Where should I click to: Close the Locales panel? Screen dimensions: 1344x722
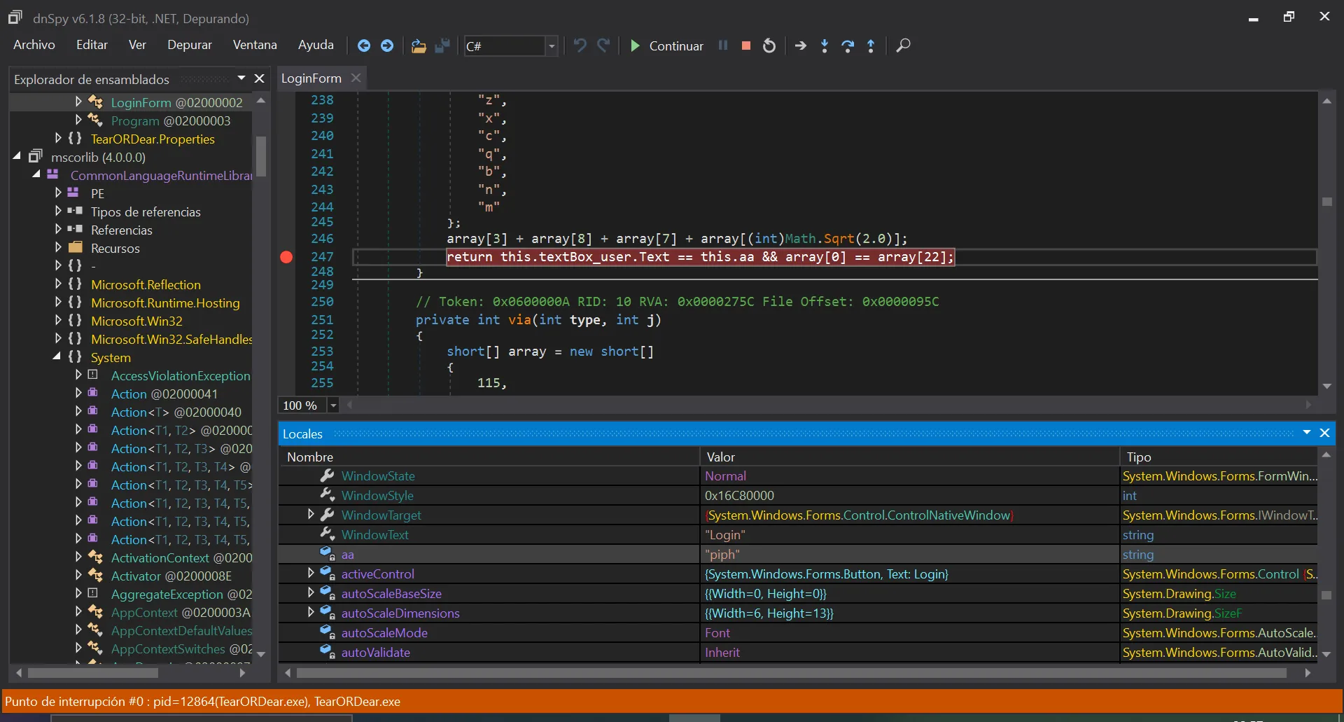click(1324, 433)
